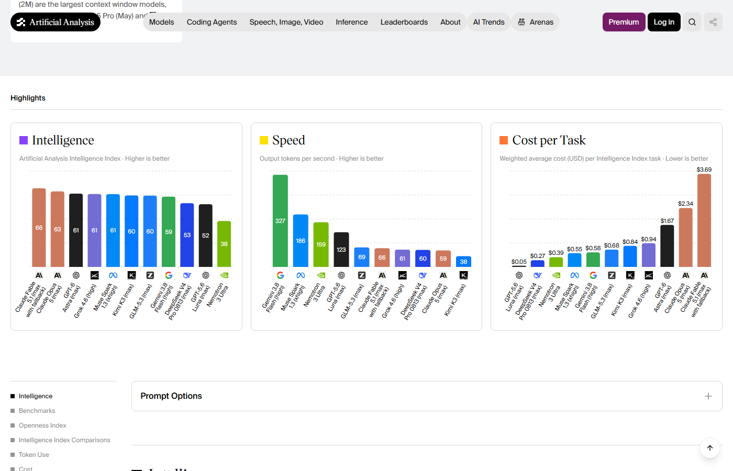Click the xAI logo in the Cost per Task chart
This screenshot has width=733, height=471.
[649, 275]
